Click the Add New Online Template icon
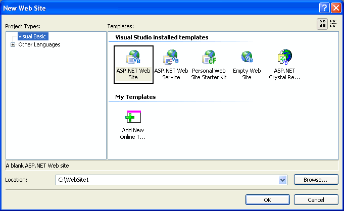344x211 pixels. click(x=133, y=125)
